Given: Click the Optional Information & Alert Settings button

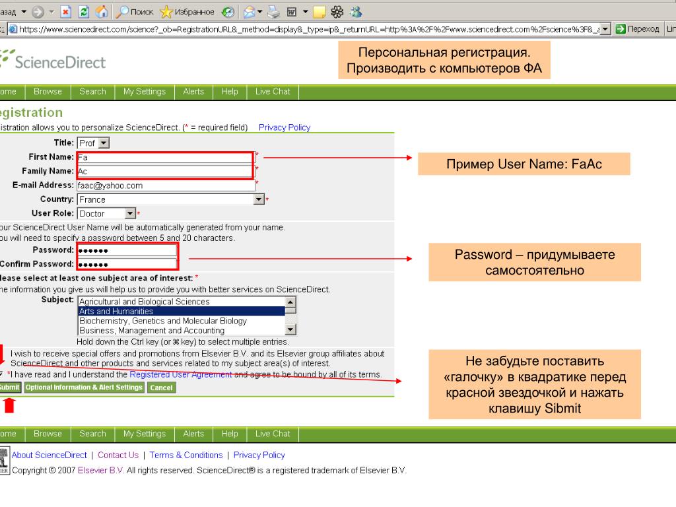Looking at the screenshot, I should click(x=84, y=387).
